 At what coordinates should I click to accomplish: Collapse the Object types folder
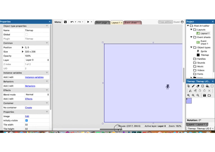click(x=191, y=47)
